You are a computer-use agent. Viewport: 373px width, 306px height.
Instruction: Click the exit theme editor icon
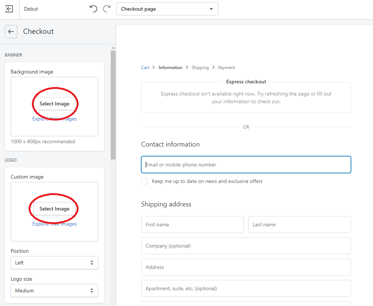[x=9, y=9]
